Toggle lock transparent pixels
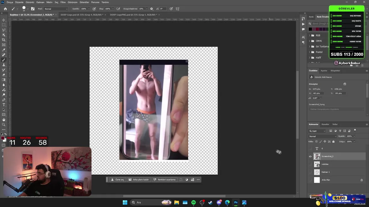Screen dimensions: 369x207 pyautogui.click(x=316, y=141)
